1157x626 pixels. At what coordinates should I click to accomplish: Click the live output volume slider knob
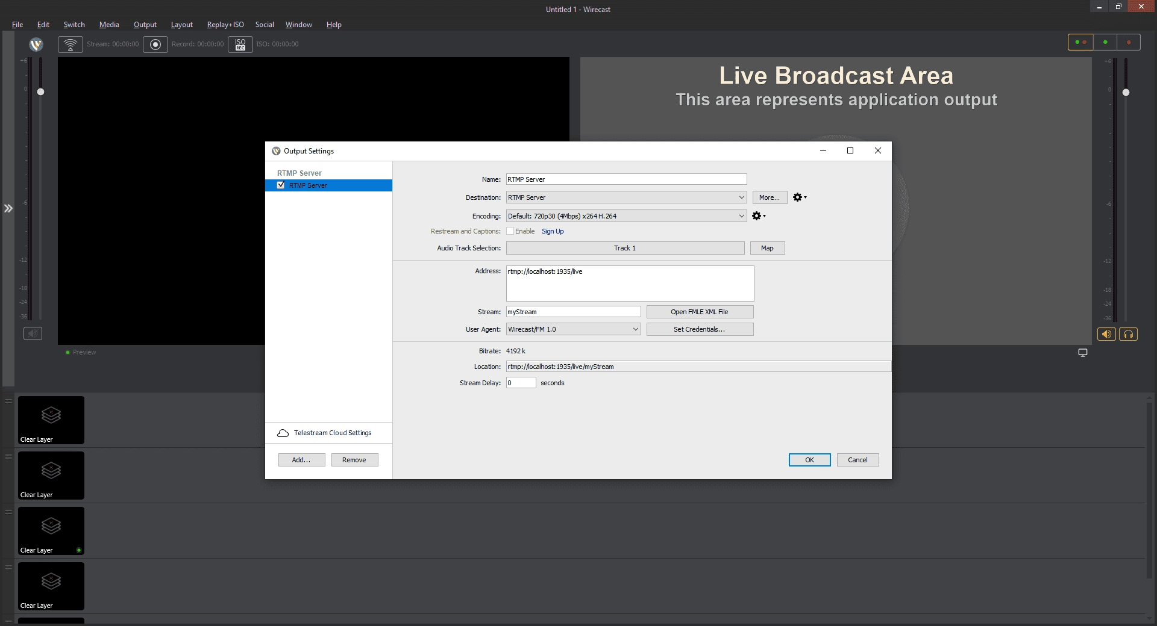[x=1126, y=92]
